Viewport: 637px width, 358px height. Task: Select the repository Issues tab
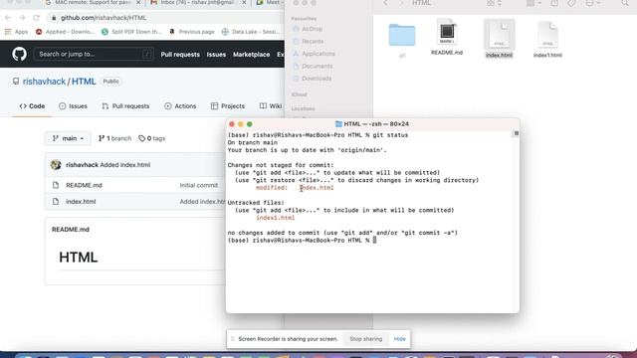coord(73,106)
